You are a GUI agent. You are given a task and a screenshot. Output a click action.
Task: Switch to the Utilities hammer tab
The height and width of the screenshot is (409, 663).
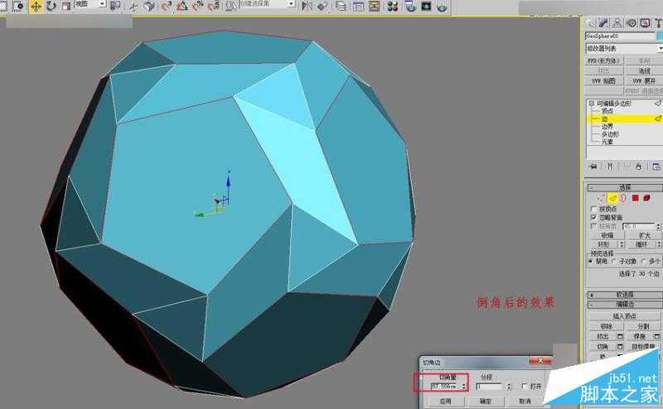(658, 24)
